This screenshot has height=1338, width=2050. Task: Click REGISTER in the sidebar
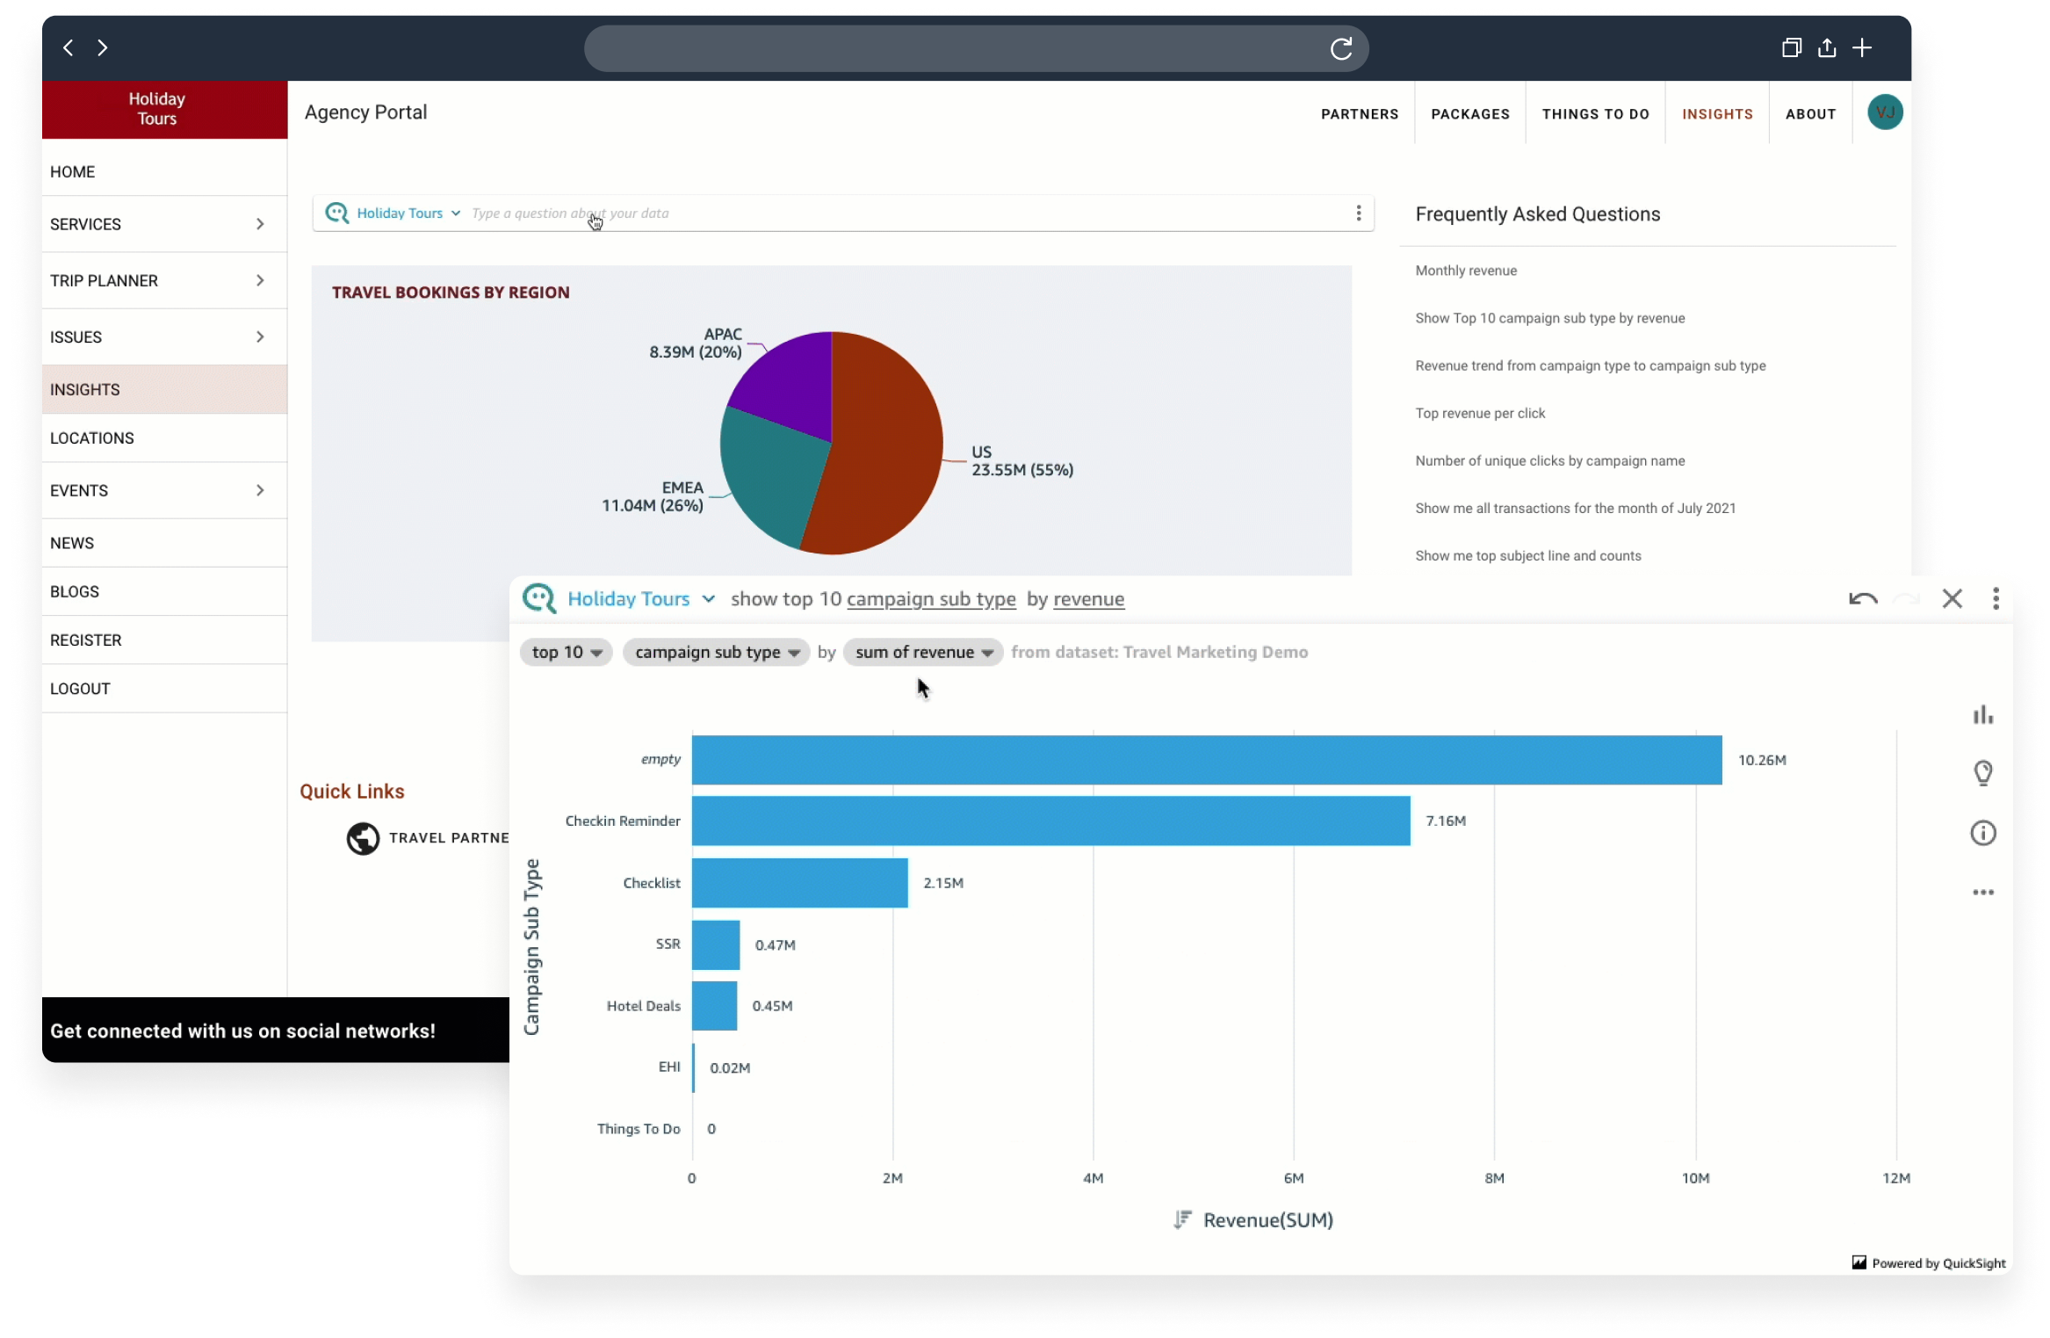164,640
